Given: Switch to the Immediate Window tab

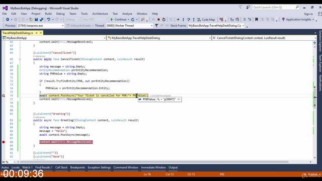Looking at the screenshot, I should 153,167.
